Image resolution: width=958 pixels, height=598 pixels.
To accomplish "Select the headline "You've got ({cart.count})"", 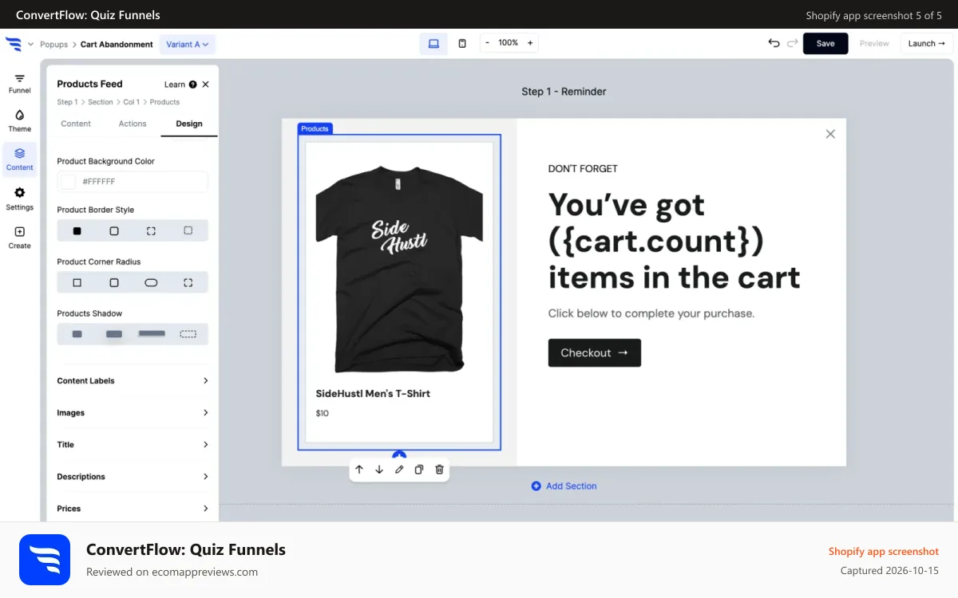I will [x=656, y=223].
